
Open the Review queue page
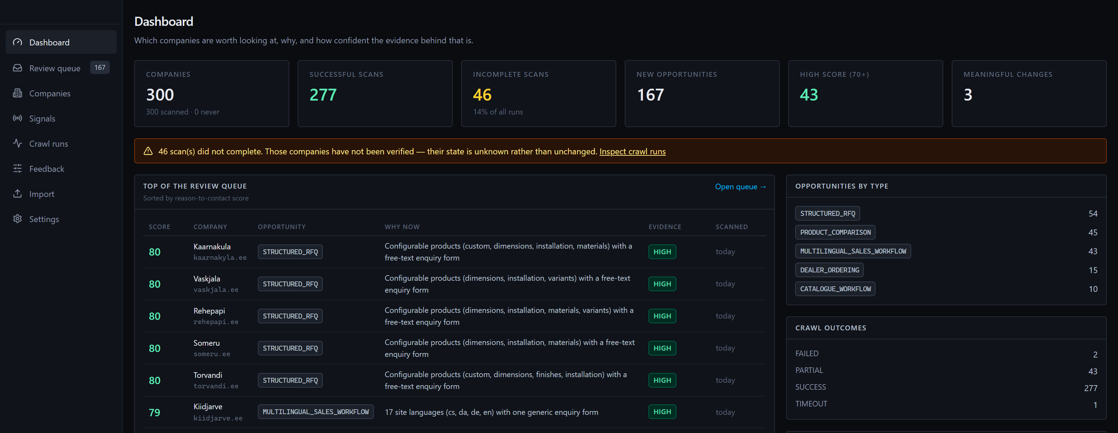61,68
